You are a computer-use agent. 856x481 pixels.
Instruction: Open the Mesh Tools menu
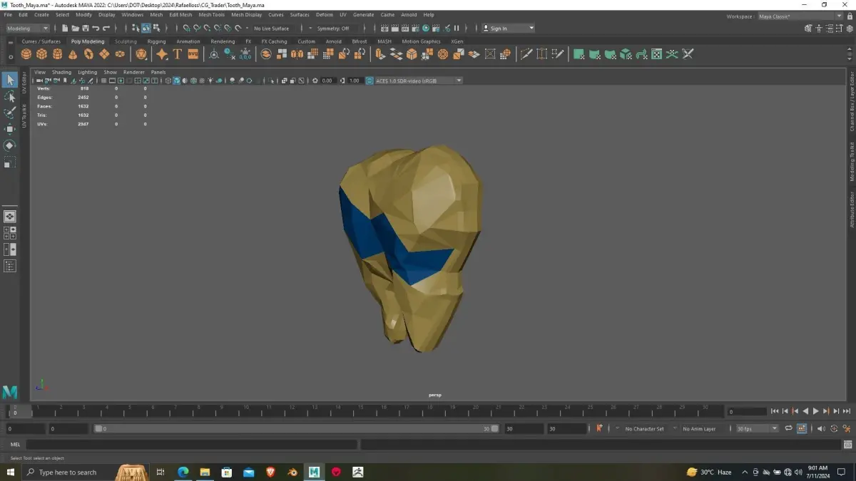(x=211, y=14)
